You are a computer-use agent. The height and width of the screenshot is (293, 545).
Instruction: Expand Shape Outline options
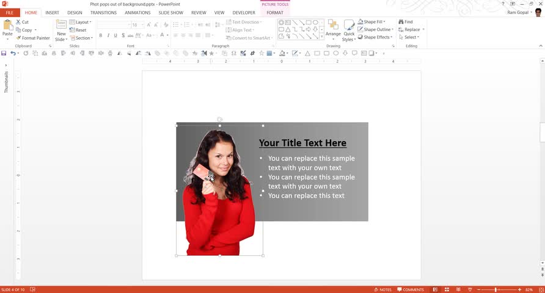[x=376, y=29]
